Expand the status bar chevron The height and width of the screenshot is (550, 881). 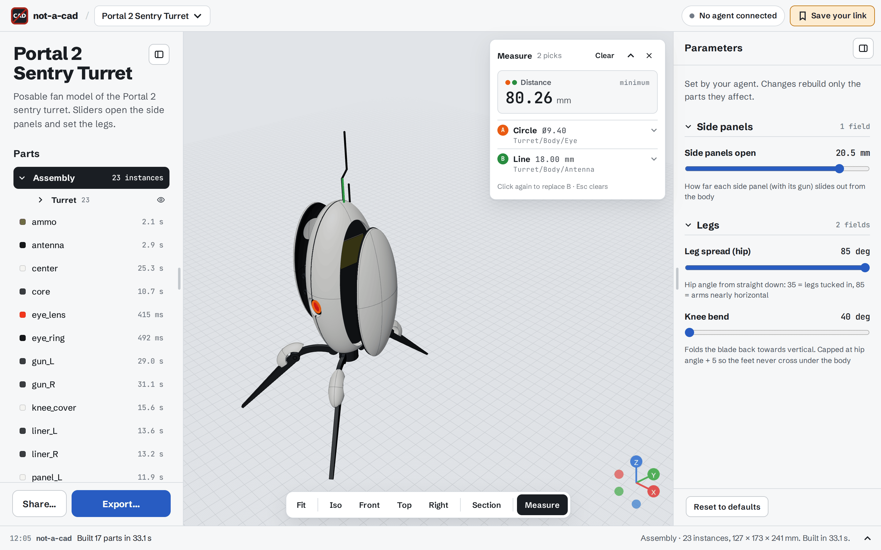coord(868,538)
